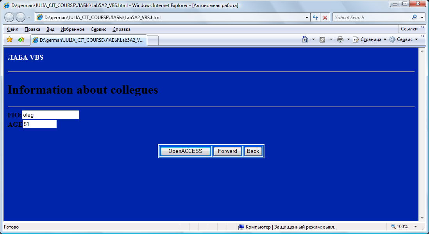Click the scrollbar down arrow
This screenshot has width=429, height=234.
[x=422, y=218]
